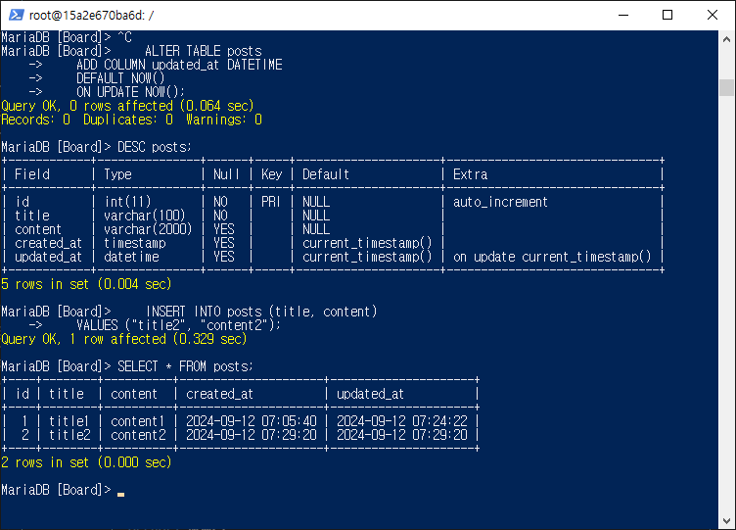The width and height of the screenshot is (736, 530).
Task: Click the 'created_at' header in SELECT result
Action: pyautogui.click(x=219, y=394)
